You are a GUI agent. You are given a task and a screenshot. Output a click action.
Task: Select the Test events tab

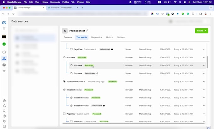pos(82,37)
